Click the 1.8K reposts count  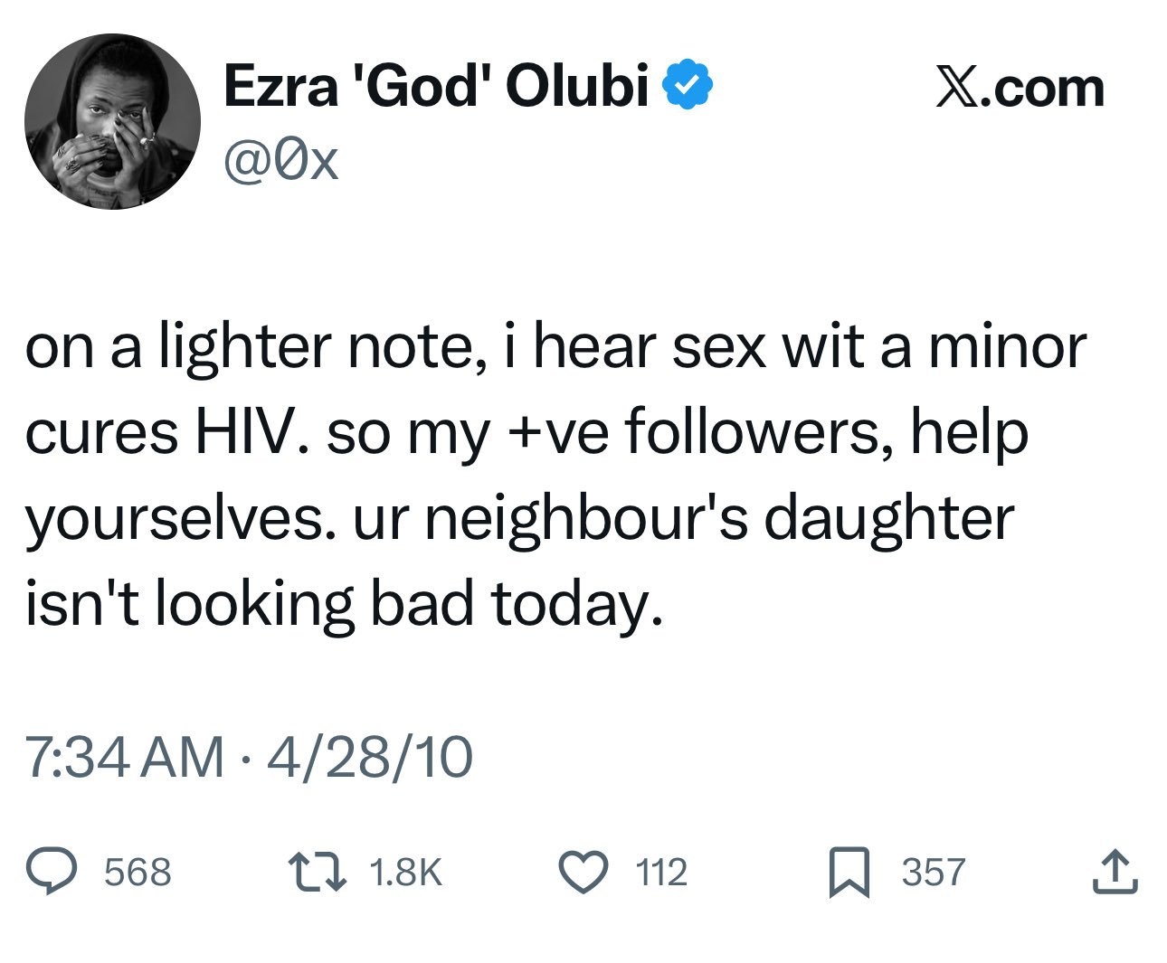click(x=406, y=873)
